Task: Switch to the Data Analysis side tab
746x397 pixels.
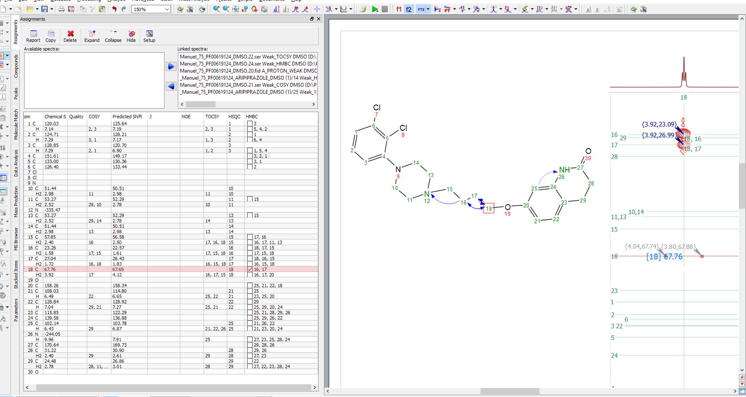Action: tap(16, 163)
